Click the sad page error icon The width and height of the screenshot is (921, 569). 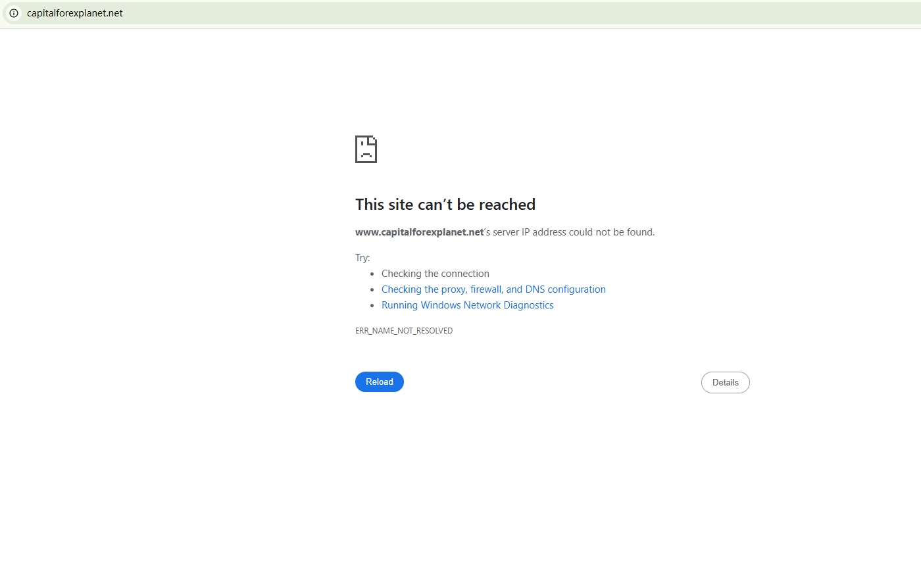pos(366,149)
